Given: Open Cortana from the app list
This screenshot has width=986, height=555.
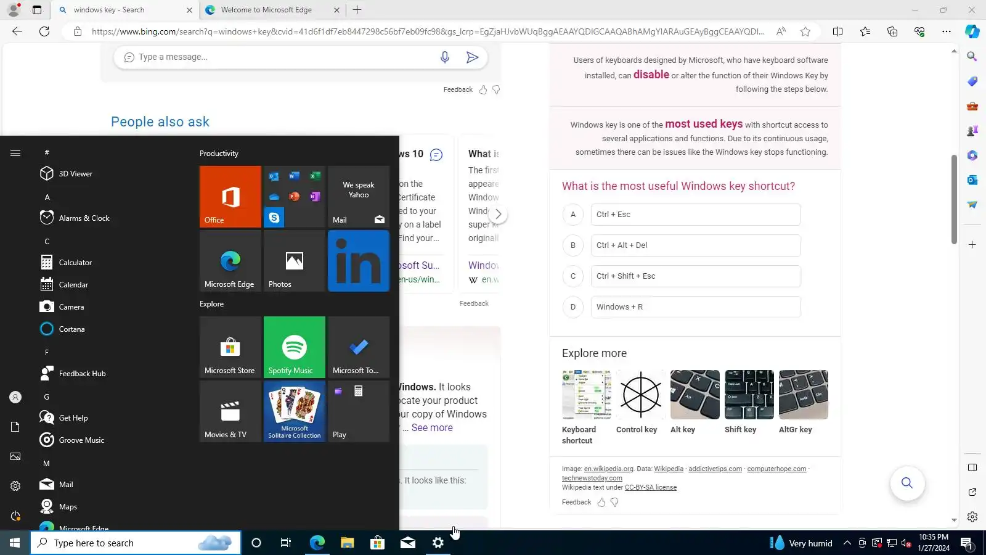Looking at the screenshot, I should coord(111,329).
